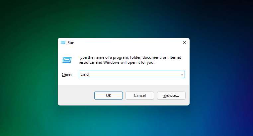Open the Browse... file picker

pyautogui.click(x=171, y=96)
